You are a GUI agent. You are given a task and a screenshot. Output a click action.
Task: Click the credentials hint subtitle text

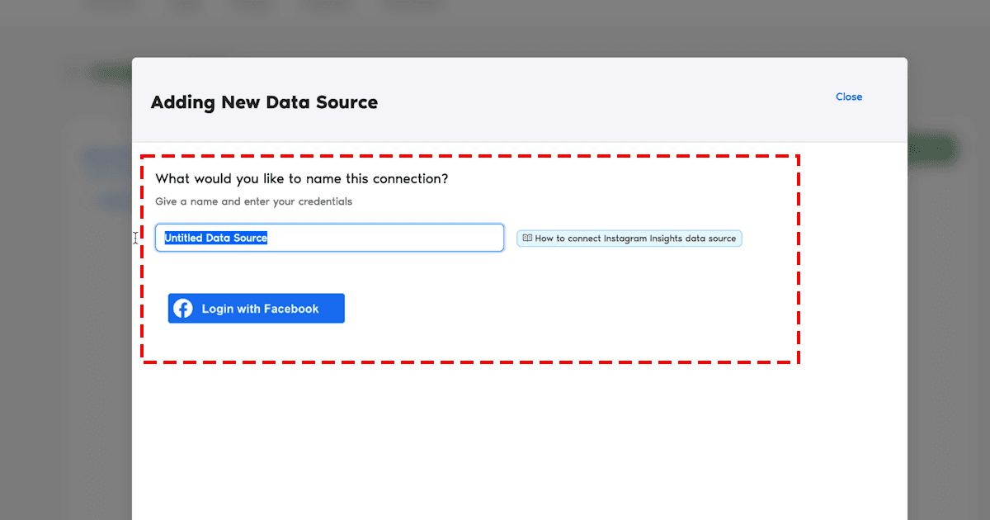pyautogui.click(x=253, y=201)
